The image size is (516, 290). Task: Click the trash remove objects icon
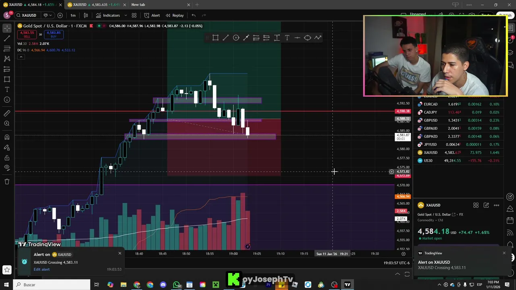(x=7, y=182)
